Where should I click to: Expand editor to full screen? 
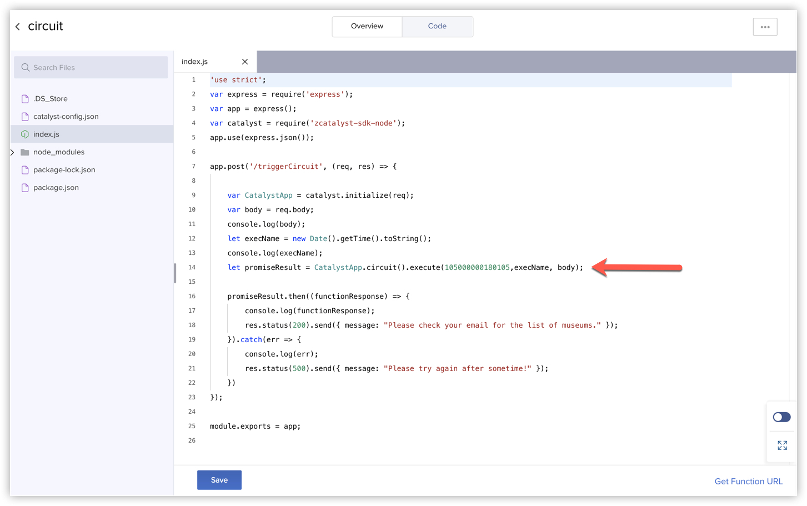782,445
